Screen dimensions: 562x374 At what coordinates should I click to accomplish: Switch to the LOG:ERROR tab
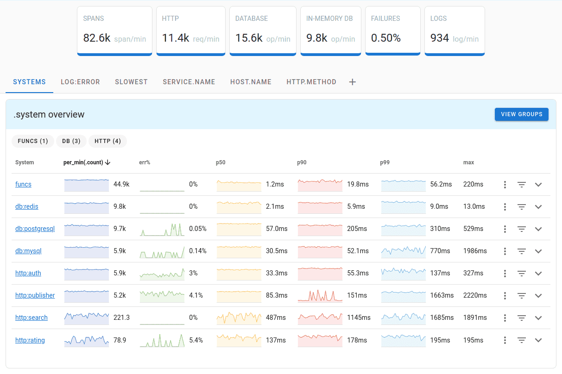(80, 82)
